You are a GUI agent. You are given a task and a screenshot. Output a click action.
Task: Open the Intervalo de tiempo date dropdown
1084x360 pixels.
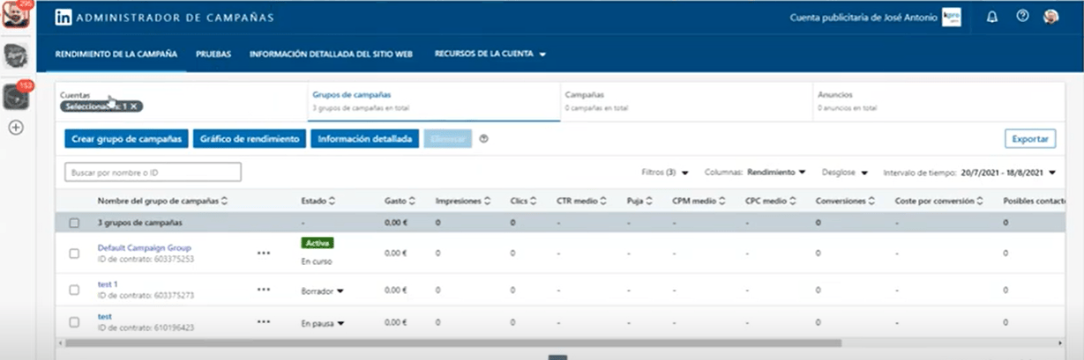tap(969, 173)
